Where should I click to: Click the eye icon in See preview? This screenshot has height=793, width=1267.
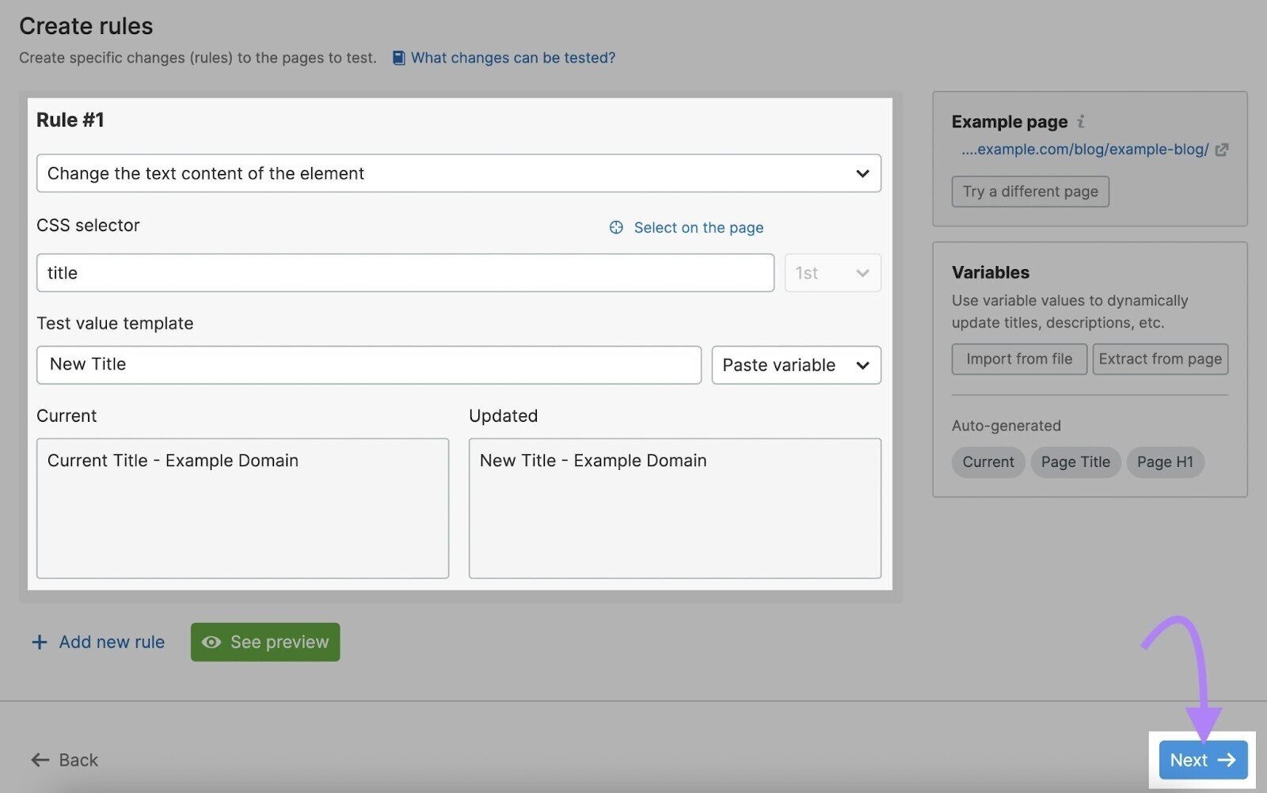211,642
